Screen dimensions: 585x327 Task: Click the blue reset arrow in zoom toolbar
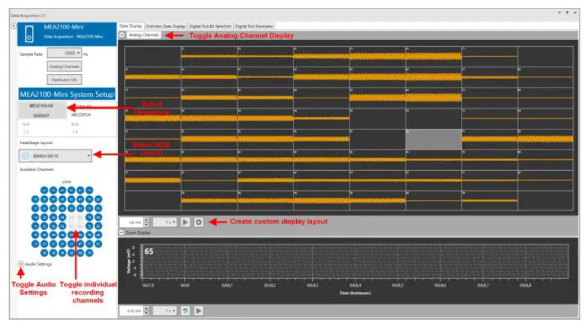[185, 310]
